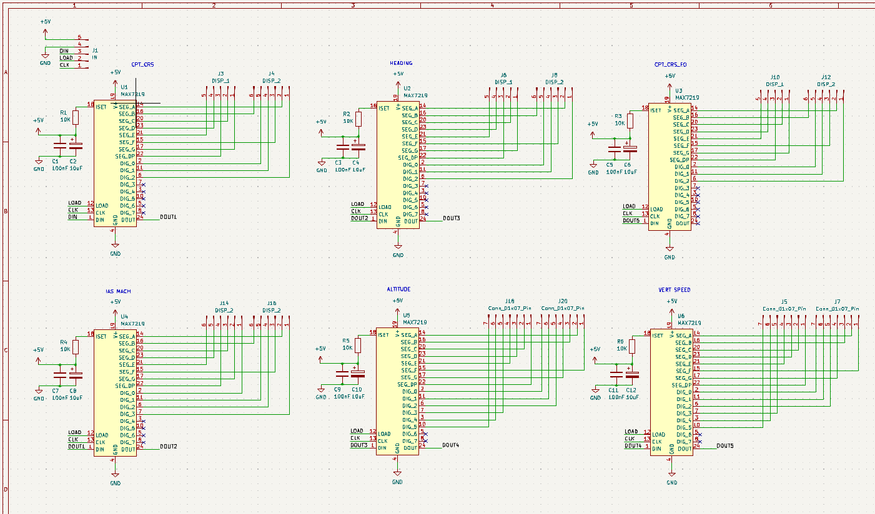Click the CLK label on connector J1
The height and width of the screenshot is (514, 875).
pos(65,65)
